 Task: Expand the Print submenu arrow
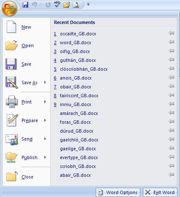45,102
